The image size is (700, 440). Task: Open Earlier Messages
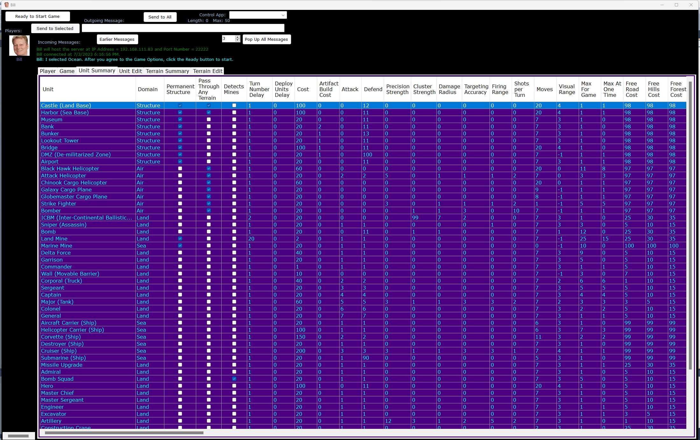tap(117, 39)
